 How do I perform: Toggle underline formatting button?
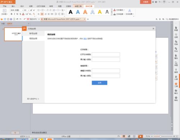pos(17,14)
